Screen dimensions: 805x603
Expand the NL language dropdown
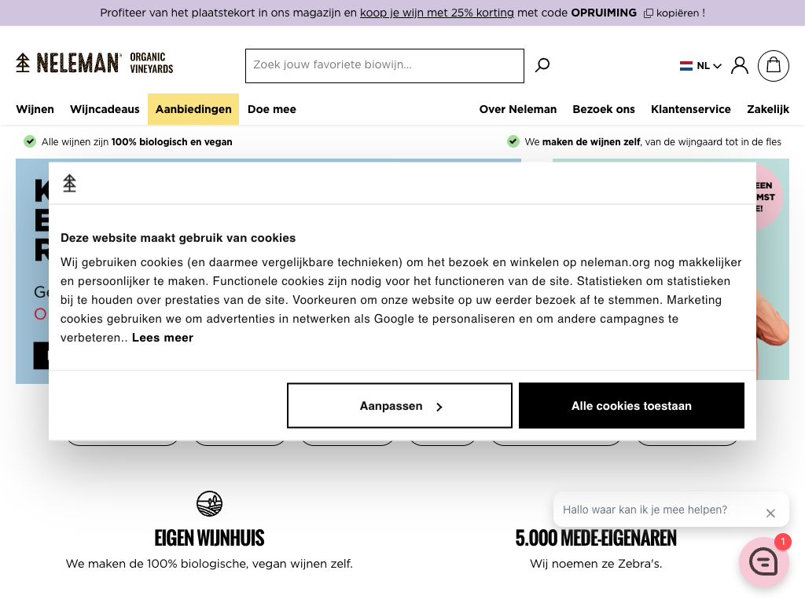(709, 66)
